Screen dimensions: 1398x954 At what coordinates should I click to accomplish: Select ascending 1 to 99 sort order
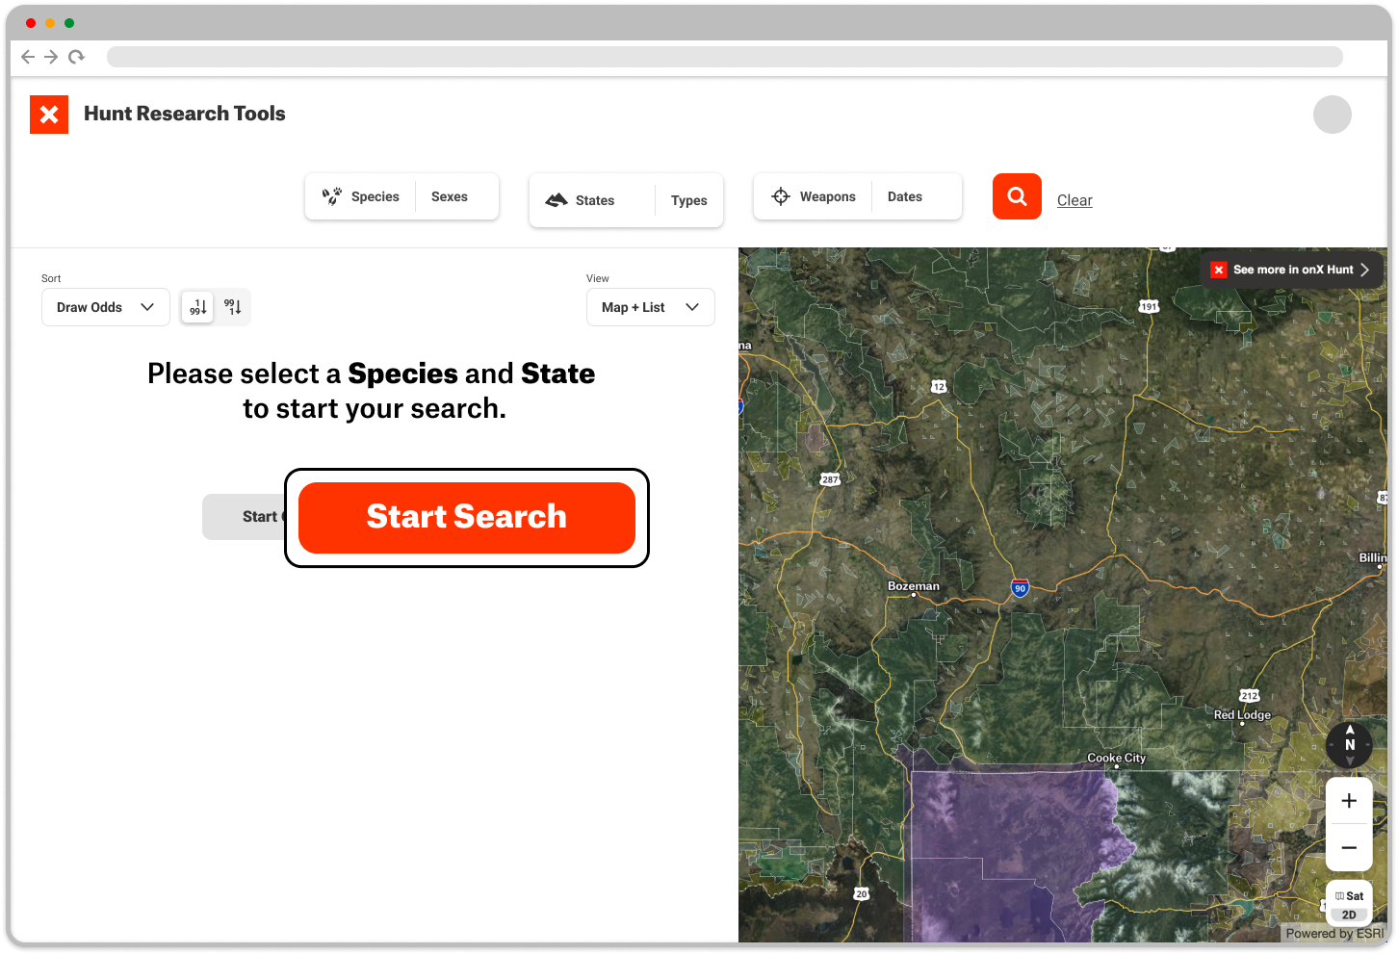(x=197, y=307)
